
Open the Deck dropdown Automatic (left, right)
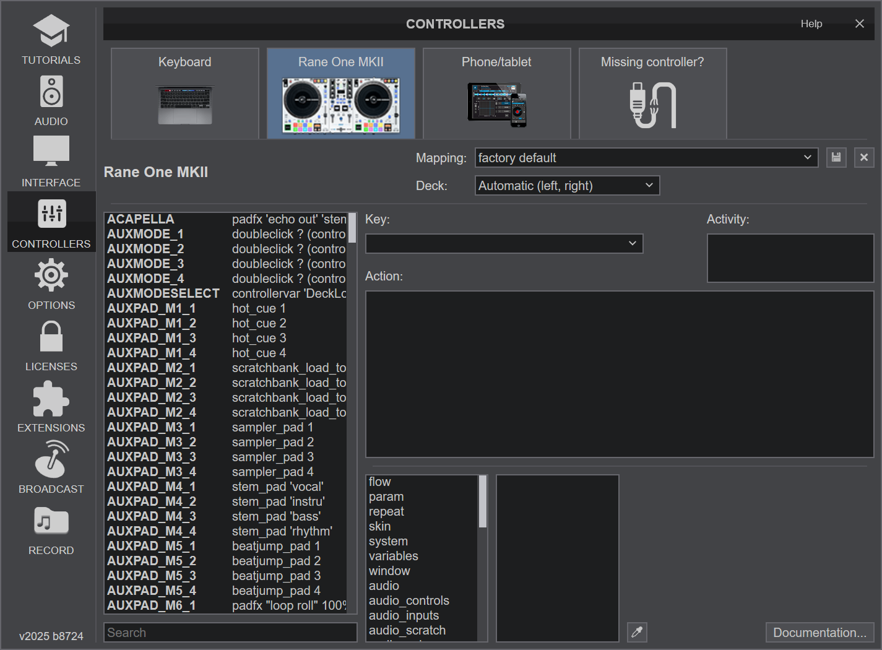point(568,185)
